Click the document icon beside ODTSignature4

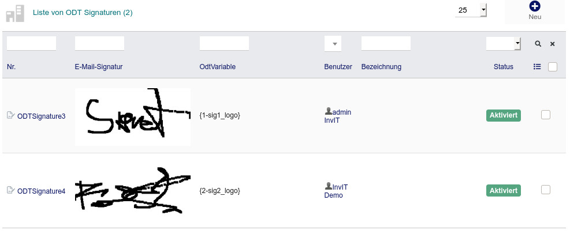click(x=10, y=190)
